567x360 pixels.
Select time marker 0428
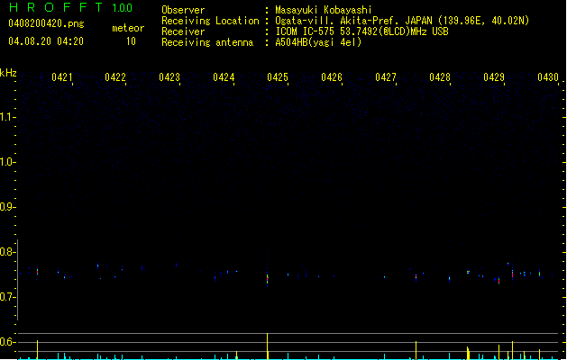tap(440, 77)
